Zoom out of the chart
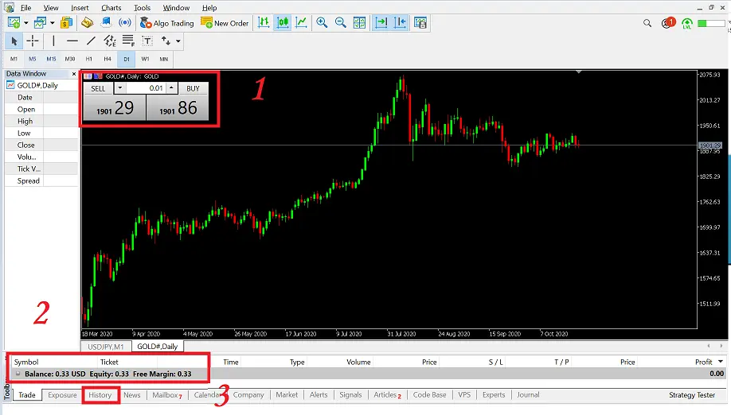731x415 pixels. [x=340, y=23]
